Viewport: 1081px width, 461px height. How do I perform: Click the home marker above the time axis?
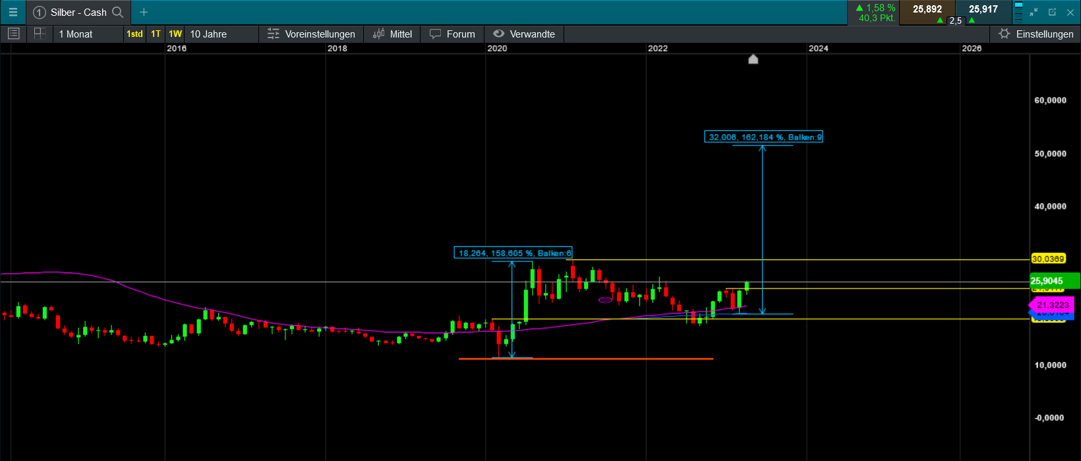coord(753,59)
